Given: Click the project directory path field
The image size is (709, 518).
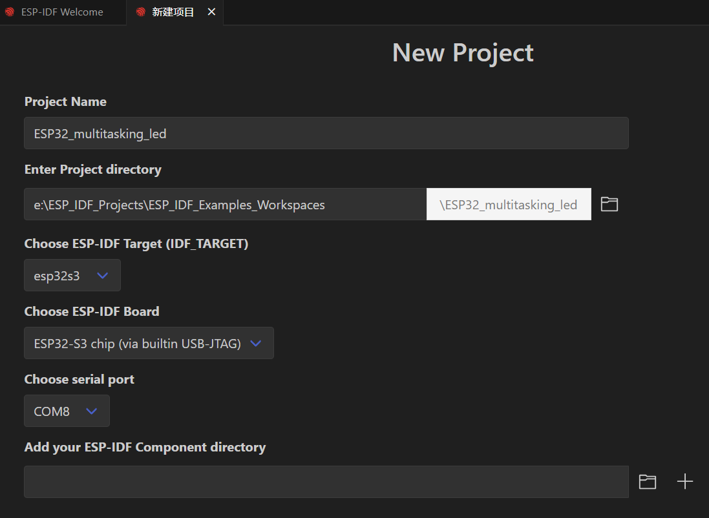Looking at the screenshot, I should click(x=225, y=204).
